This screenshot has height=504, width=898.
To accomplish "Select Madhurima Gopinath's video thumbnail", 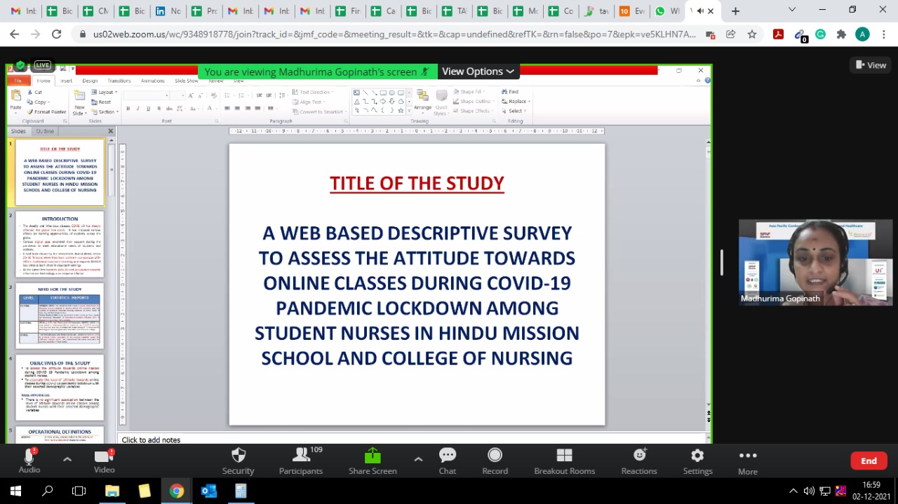I will point(815,263).
